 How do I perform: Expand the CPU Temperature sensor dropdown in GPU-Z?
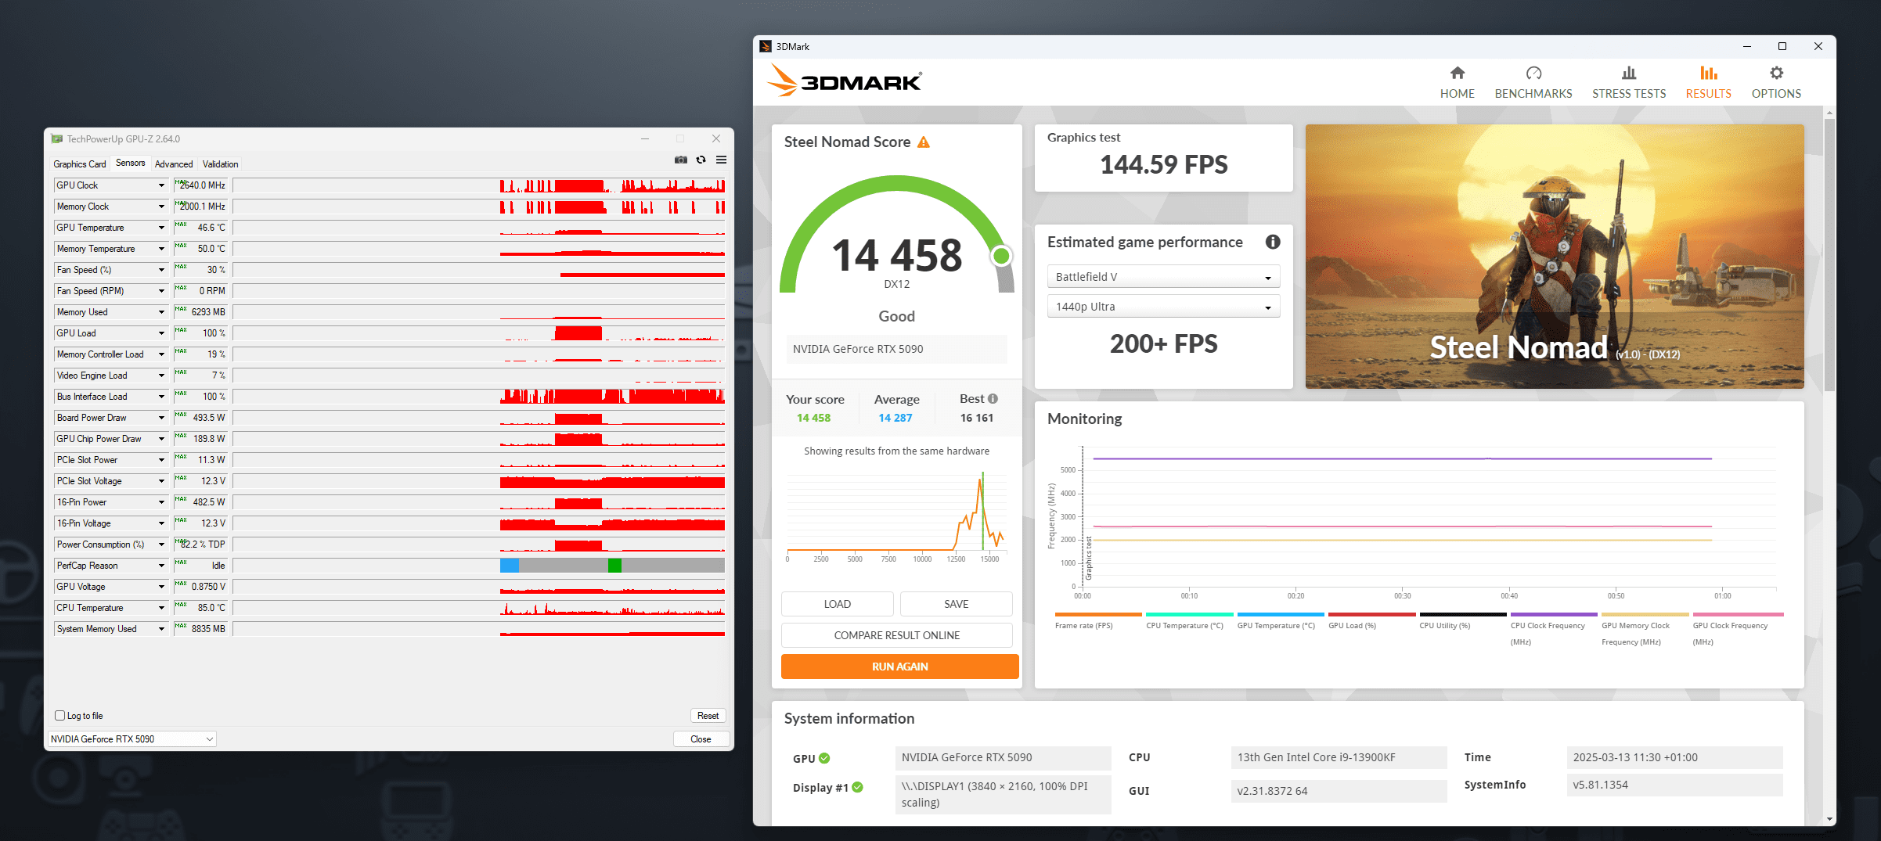(x=161, y=608)
